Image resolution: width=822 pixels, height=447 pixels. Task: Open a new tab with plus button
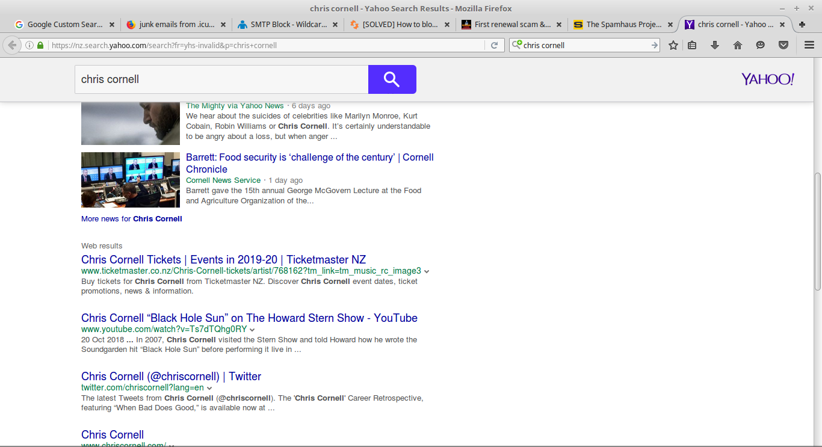pyautogui.click(x=802, y=25)
